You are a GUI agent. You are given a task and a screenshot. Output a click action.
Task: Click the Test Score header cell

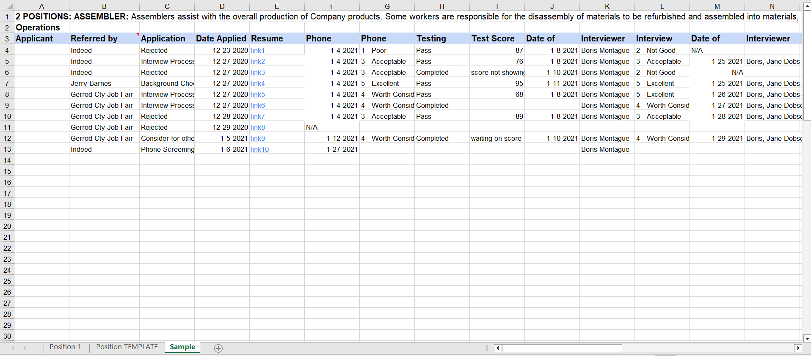[x=497, y=38]
